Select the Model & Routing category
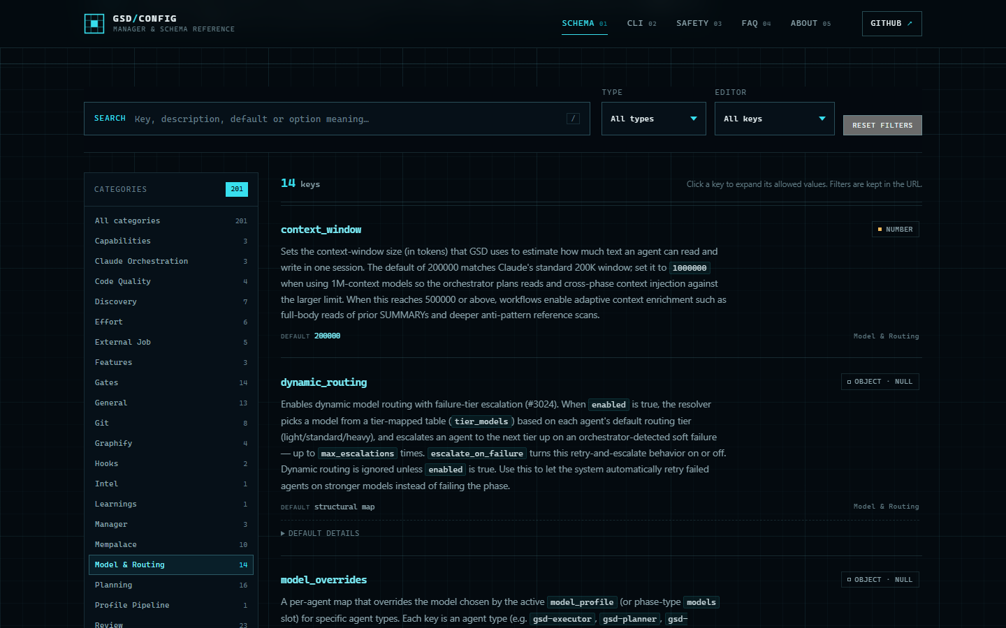 point(171,565)
